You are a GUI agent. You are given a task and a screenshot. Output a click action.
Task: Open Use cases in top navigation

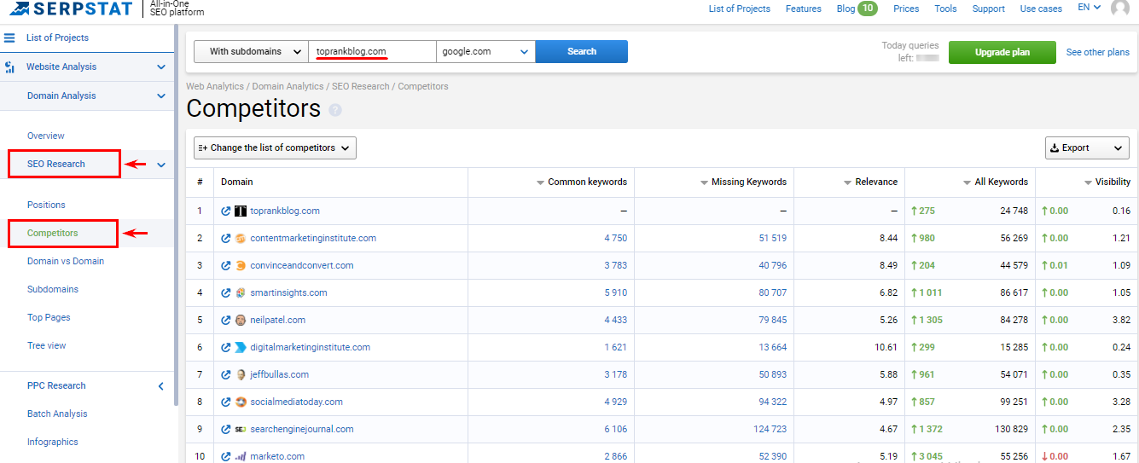tap(1041, 9)
